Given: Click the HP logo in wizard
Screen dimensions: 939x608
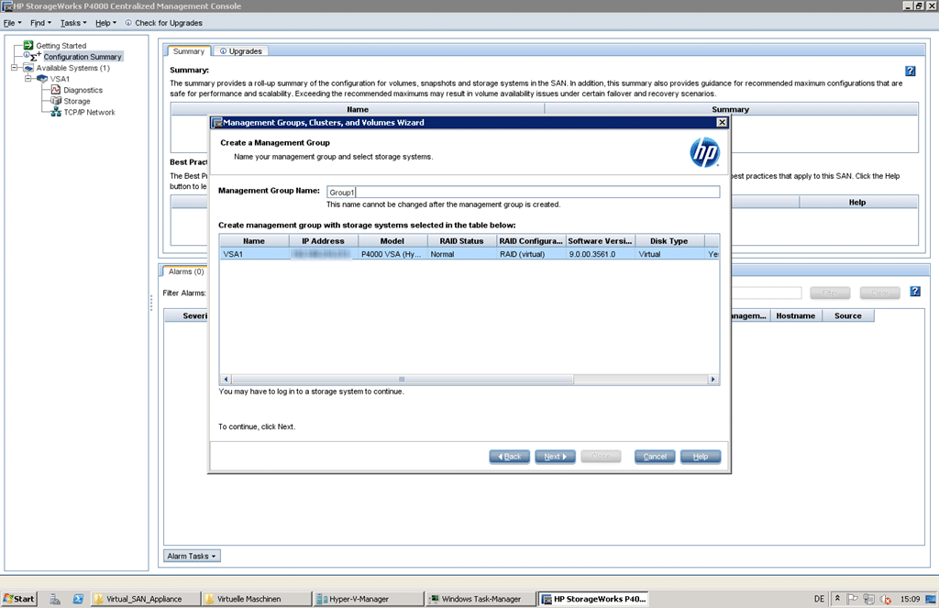Looking at the screenshot, I should point(704,152).
